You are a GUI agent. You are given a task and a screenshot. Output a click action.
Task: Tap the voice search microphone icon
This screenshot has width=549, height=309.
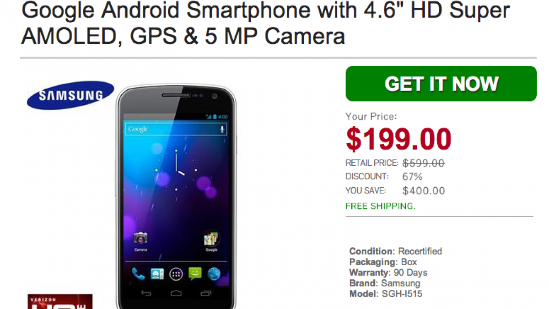click(222, 129)
